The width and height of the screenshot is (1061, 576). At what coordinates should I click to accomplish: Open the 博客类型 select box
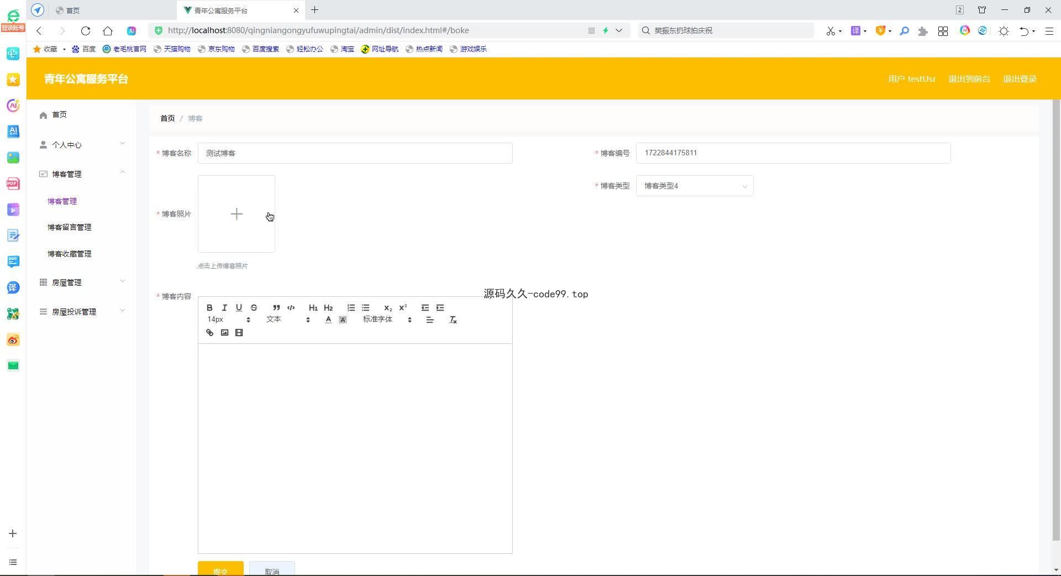pos(695,186)
